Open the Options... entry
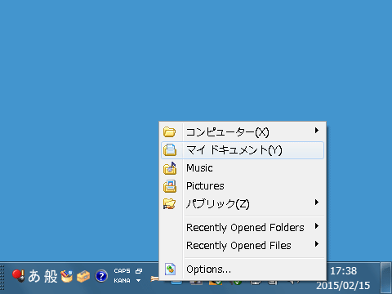The height and width of the screenshot is (294, 392). pyautogui.click(x=243, y=269)
